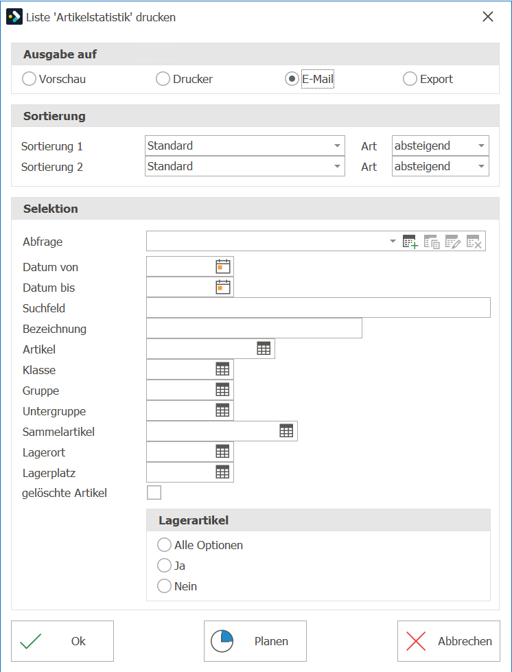
Task: Open the Art dropdown for Sortierung 1
Action: [x=441, y=146]
